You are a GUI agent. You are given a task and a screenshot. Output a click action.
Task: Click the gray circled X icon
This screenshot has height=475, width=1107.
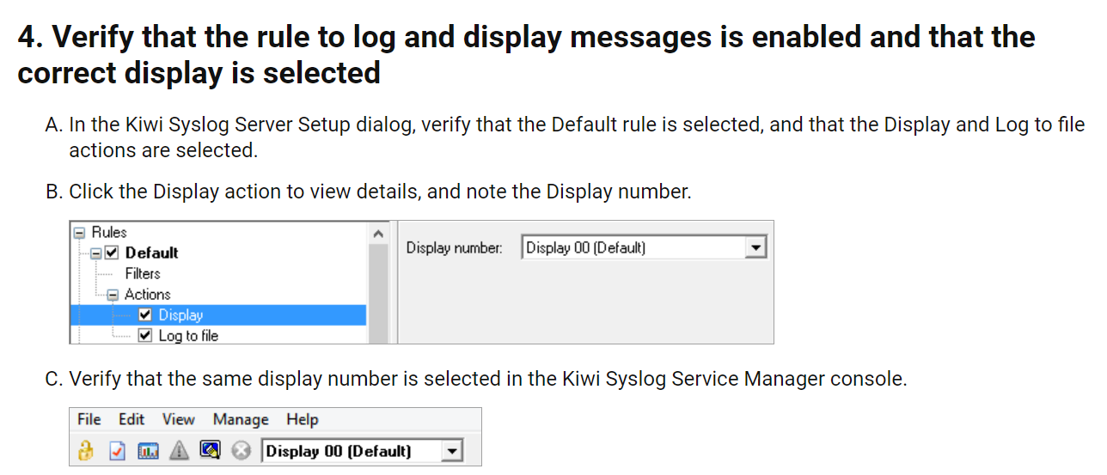pyautogui.click(x=242, y=451)
